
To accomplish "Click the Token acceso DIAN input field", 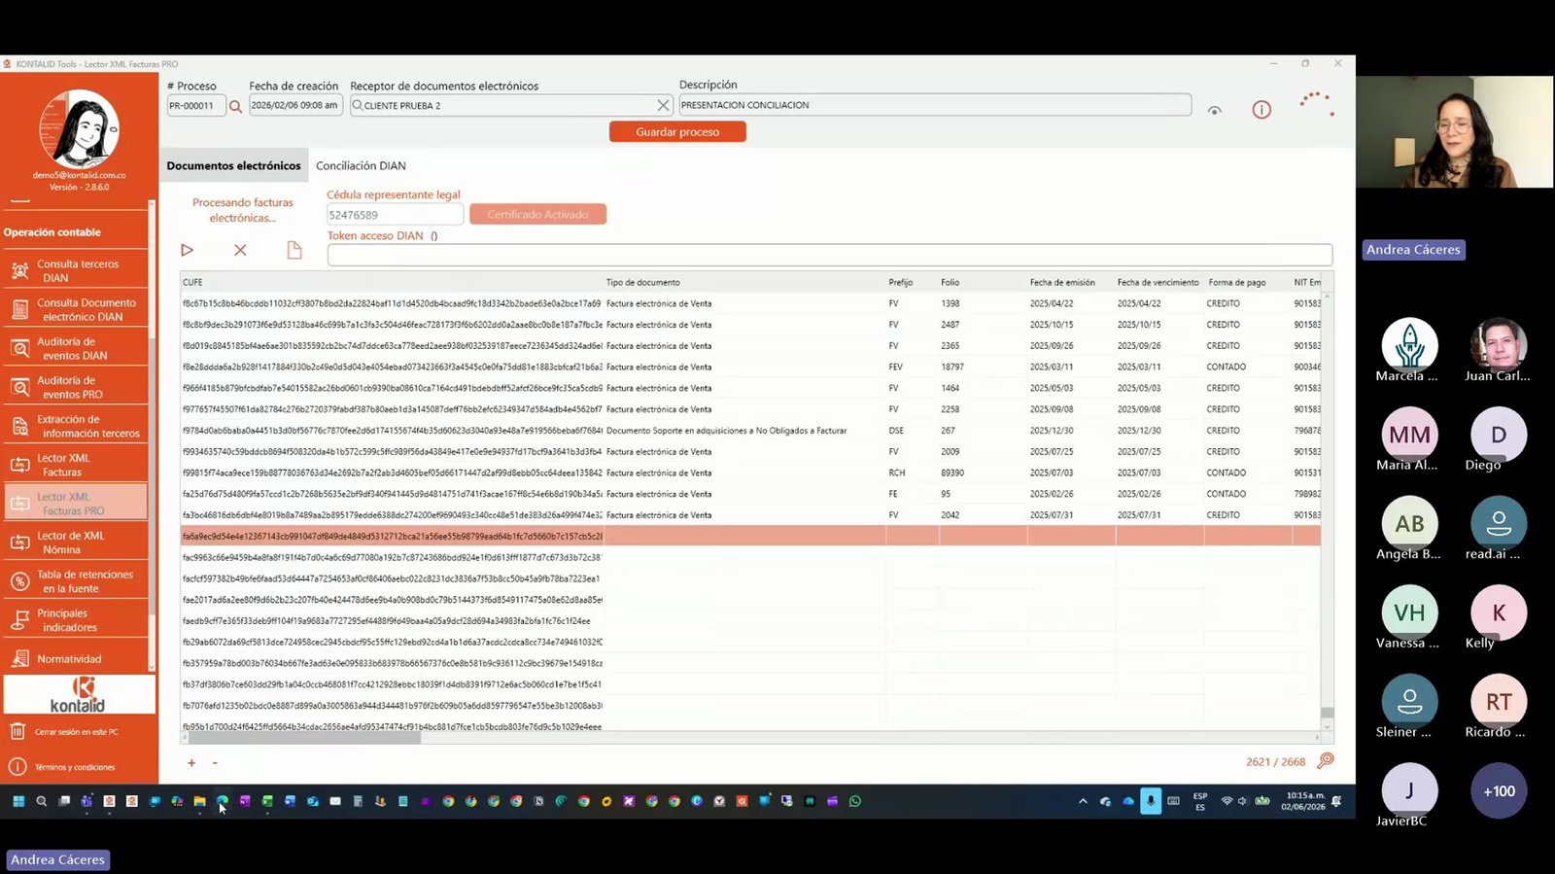I will [x=829, y=255].
